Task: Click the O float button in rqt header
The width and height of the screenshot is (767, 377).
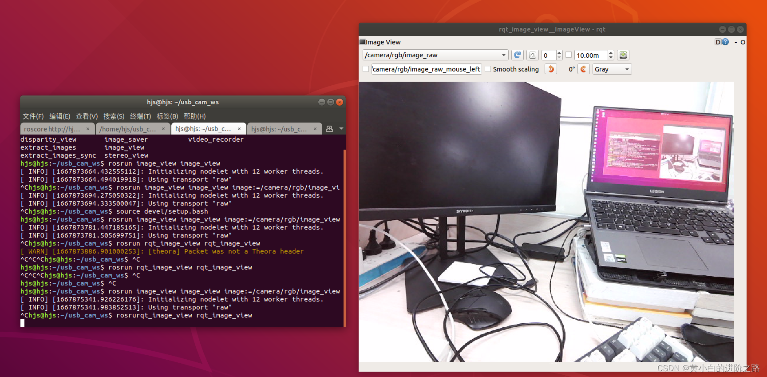Action: (743, 42)
